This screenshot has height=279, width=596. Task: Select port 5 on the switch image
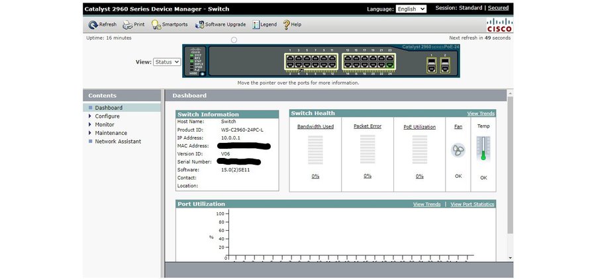click(x=307, y=58)
